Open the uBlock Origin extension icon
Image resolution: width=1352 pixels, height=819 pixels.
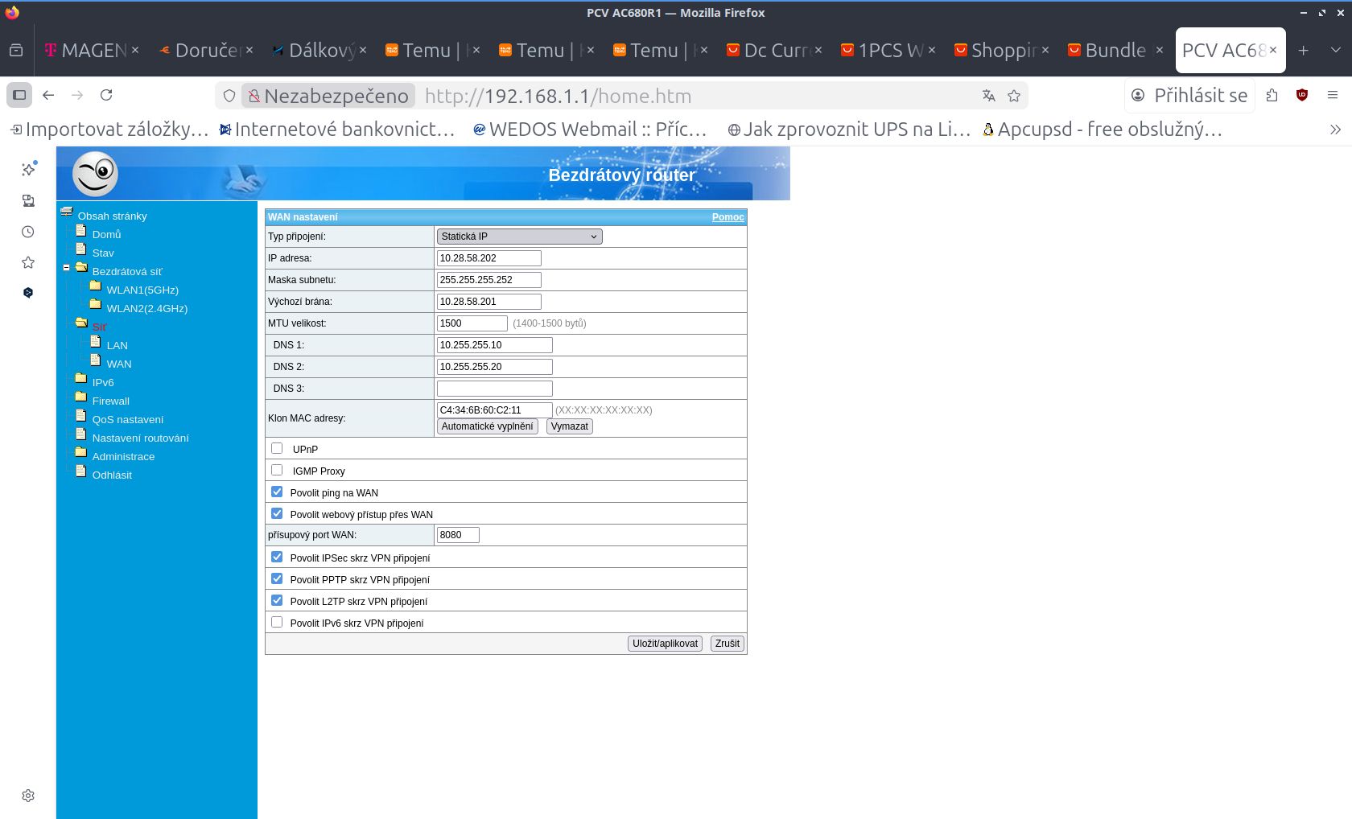tap(1302, 95)
